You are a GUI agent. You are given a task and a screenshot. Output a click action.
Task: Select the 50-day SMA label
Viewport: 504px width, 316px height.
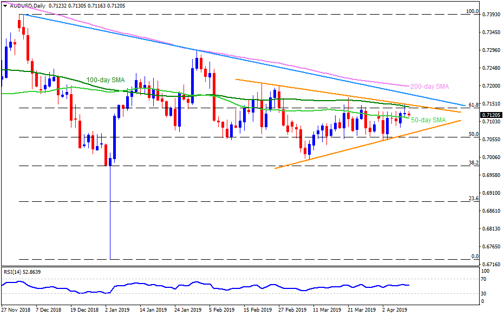[x=428, y=120]
